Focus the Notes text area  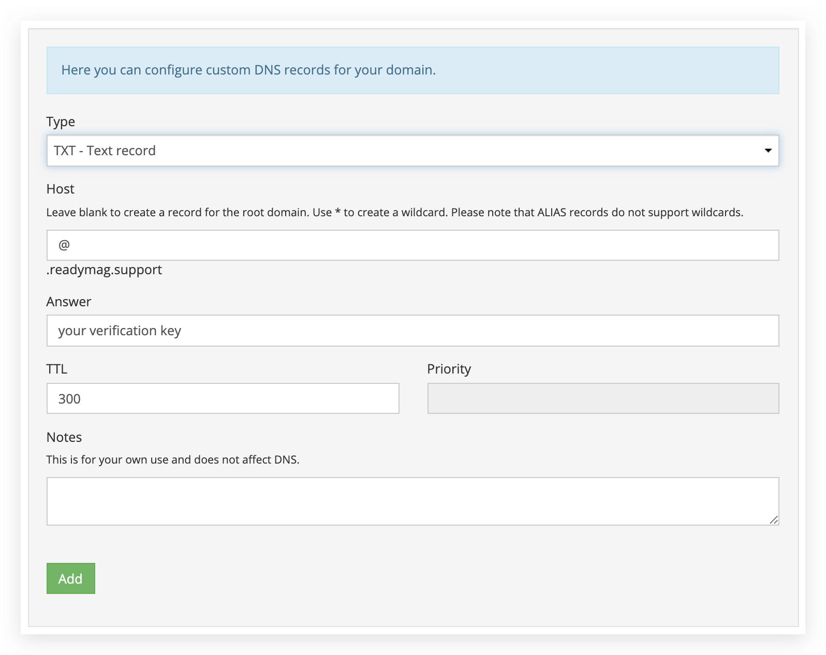tap(412, 501)
